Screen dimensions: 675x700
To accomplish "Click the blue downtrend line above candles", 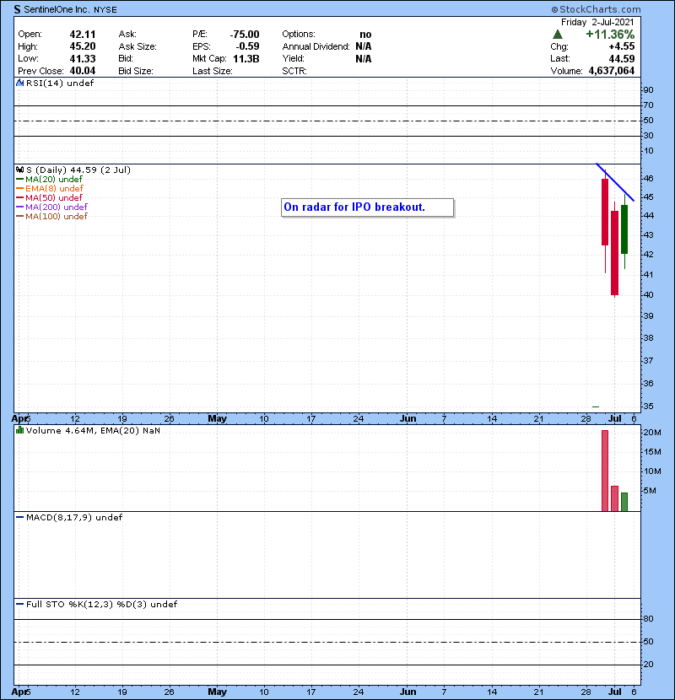I will [x=615, y=182].
